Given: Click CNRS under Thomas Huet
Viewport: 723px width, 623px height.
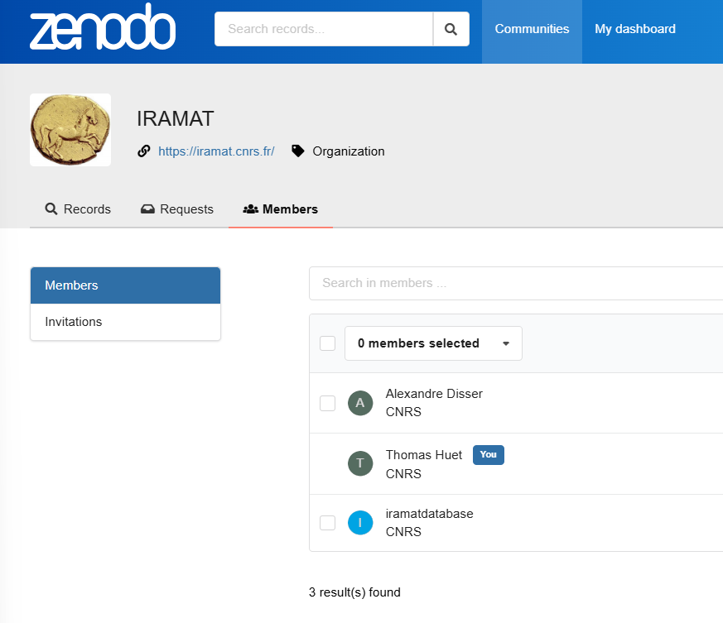Looking at the screenshot, I should (x=403, y=474).
